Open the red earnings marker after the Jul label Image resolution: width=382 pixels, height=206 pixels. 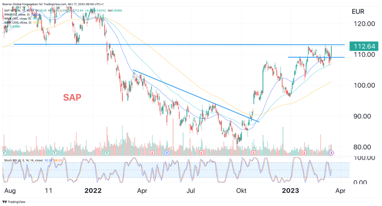201,153
